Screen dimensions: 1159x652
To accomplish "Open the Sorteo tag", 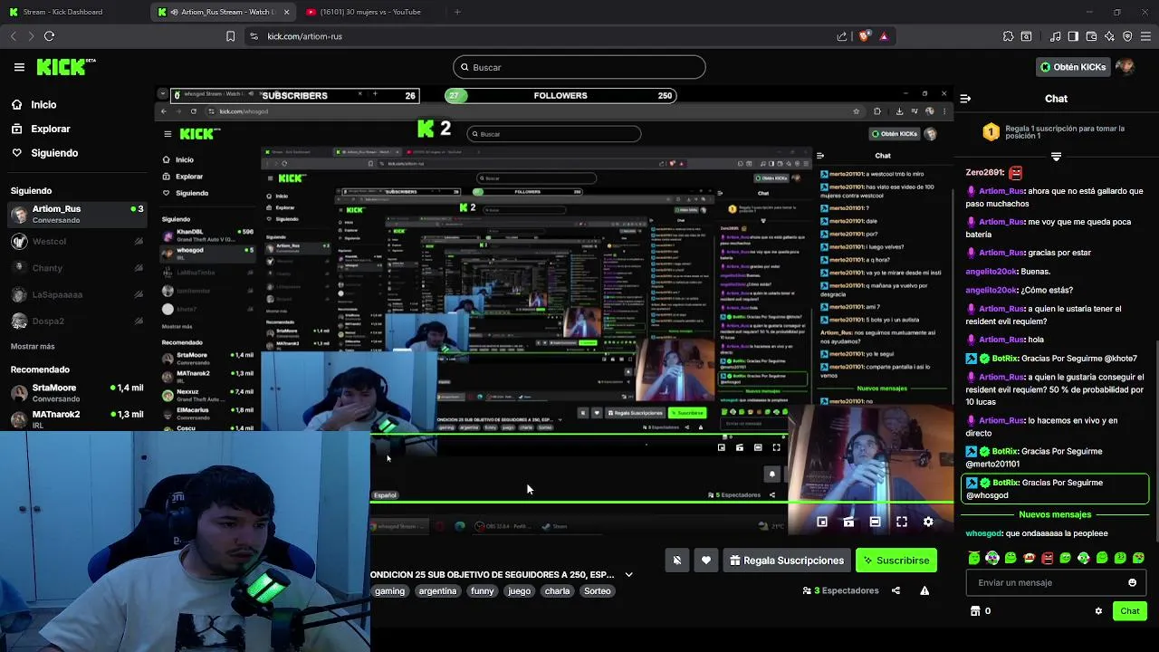I will (x=597, y=590).
